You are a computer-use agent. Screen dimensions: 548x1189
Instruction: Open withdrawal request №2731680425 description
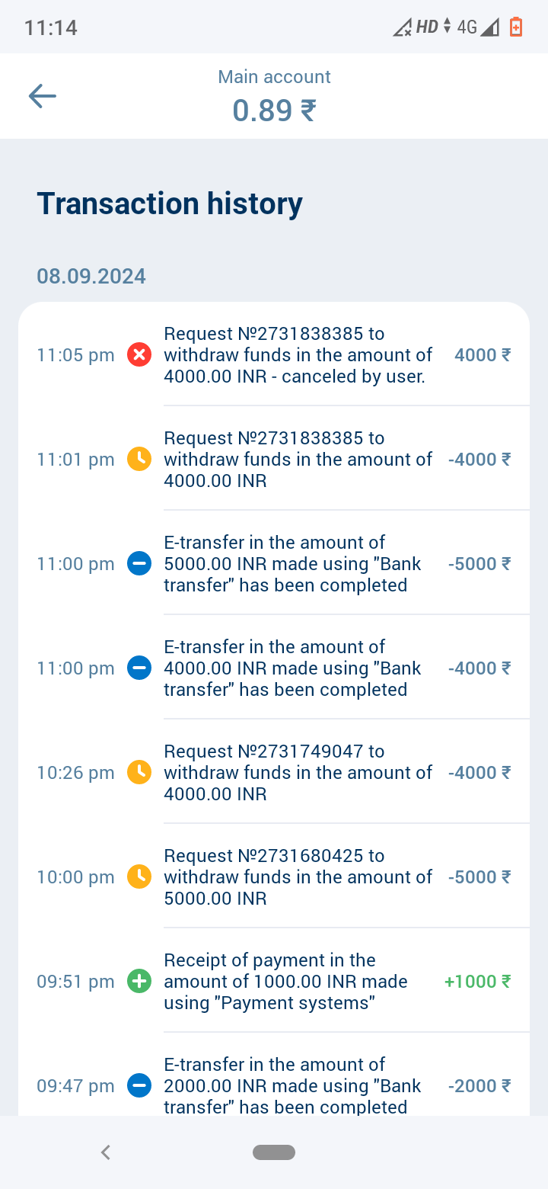pyautogui.click(x=297, y=877)
